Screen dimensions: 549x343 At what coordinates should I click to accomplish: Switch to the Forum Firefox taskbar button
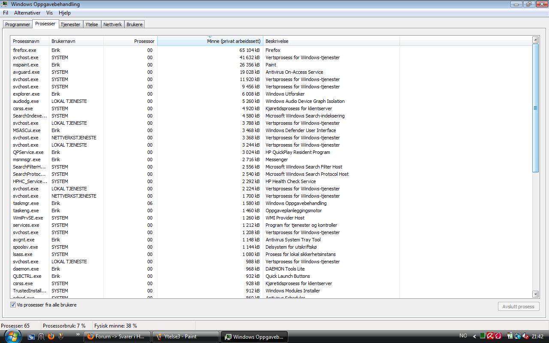pyautogui.click(x=117, y=337)
